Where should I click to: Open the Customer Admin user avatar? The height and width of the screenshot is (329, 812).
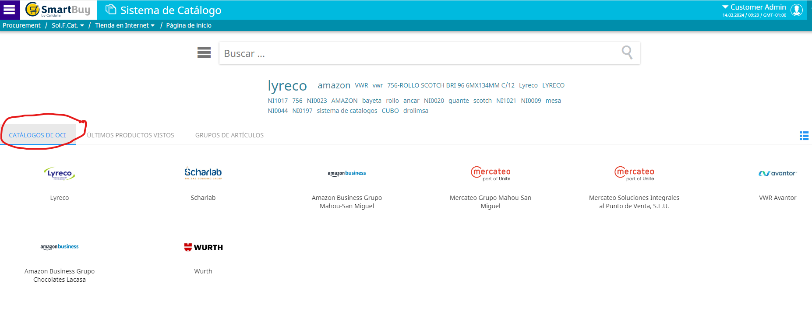point(797,10)
